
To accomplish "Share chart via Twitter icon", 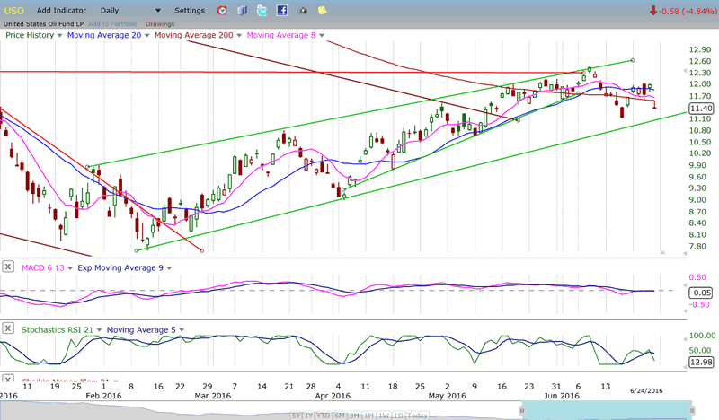I will [262, 11].
